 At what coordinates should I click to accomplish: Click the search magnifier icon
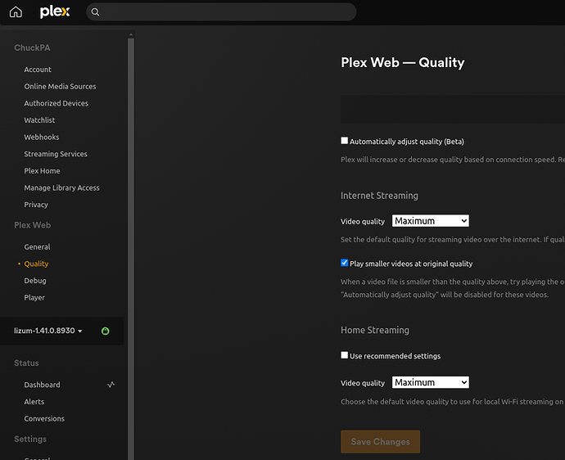95,12
